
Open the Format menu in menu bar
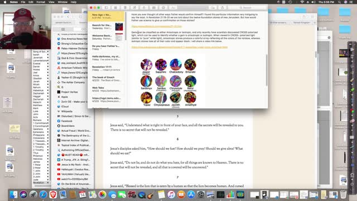(x=41, y=2)
